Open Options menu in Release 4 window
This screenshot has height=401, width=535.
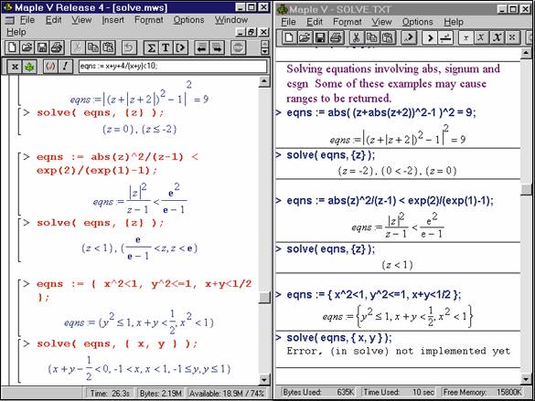[x=188, y=20]
